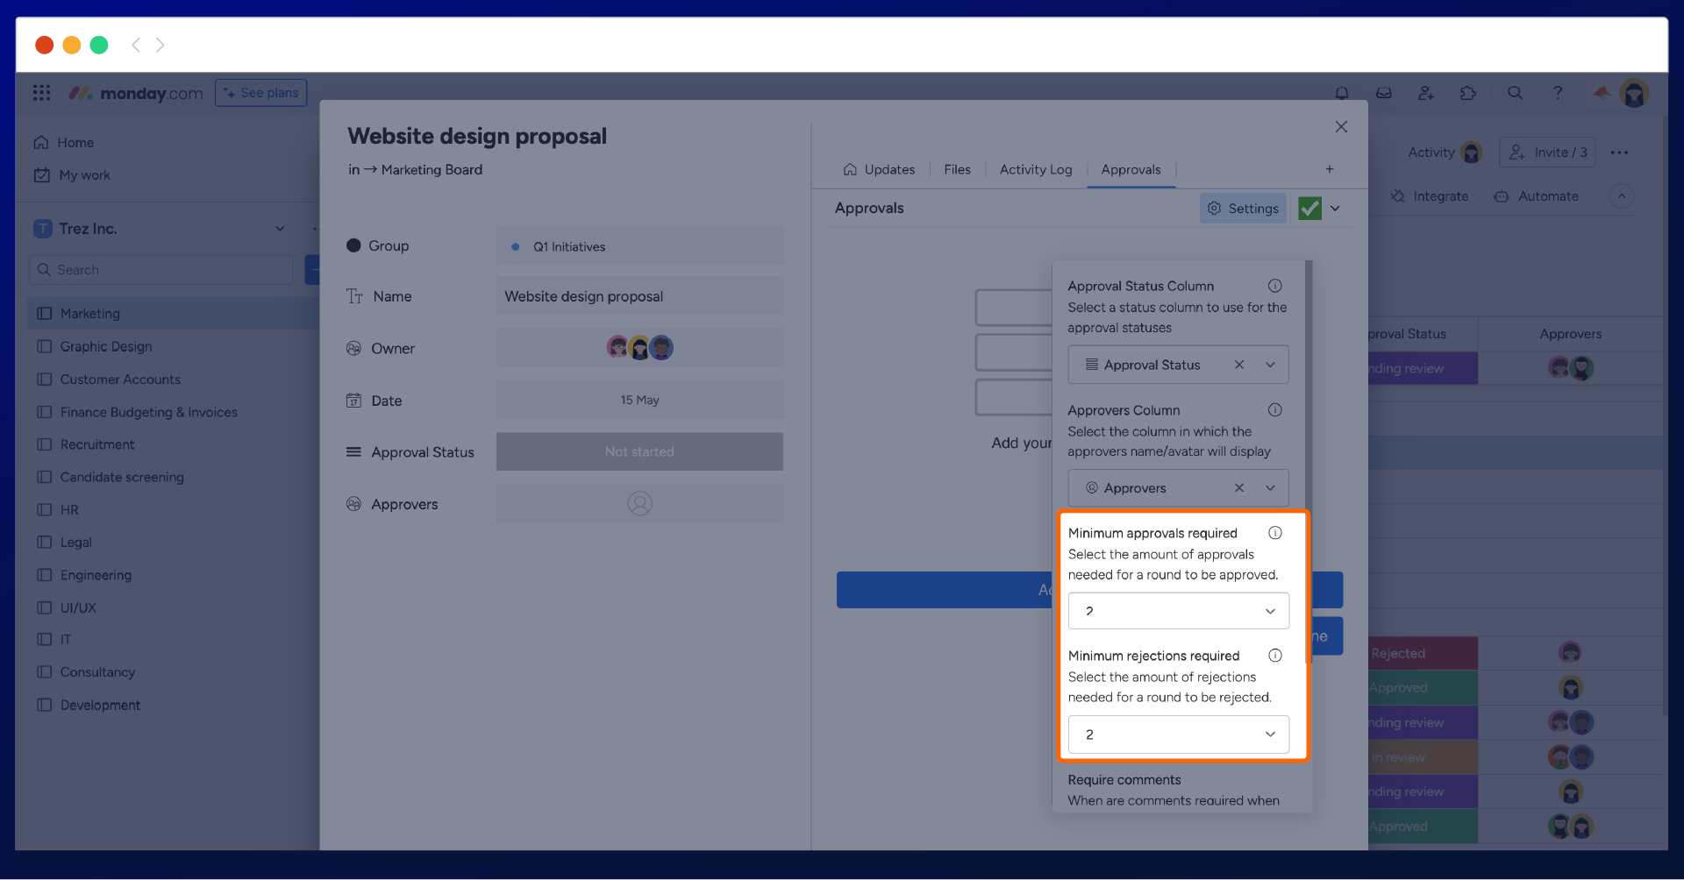Open the apps grid switcher icon
The width and height of the screenshot is (1684, 880).
point(41,93)
